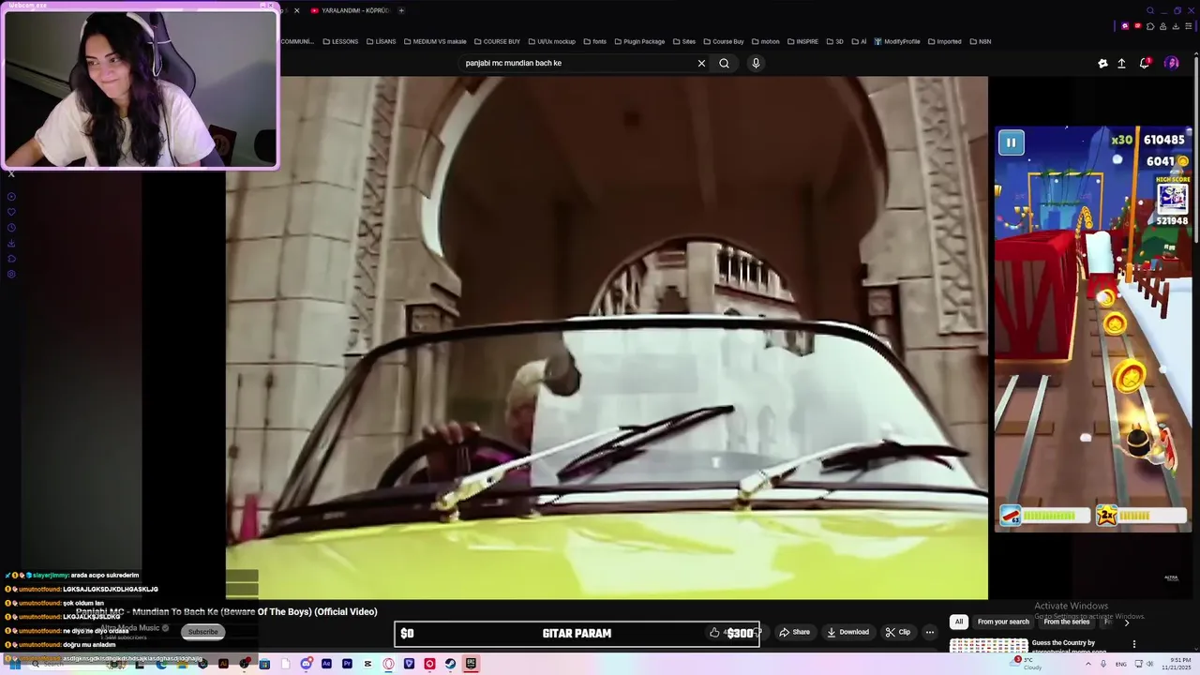Screen dimensions: 1200x675
Task: Start voice search with microphone icon
Action: click(x=756, y=63)
